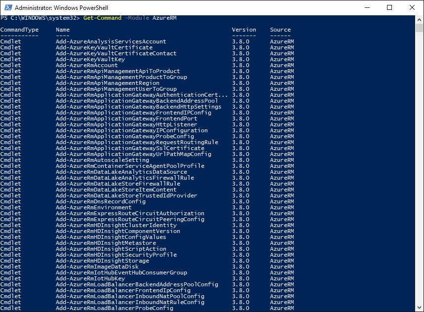Close the PowerShell window
Screen dimensions: 424x312
[412, 7]
